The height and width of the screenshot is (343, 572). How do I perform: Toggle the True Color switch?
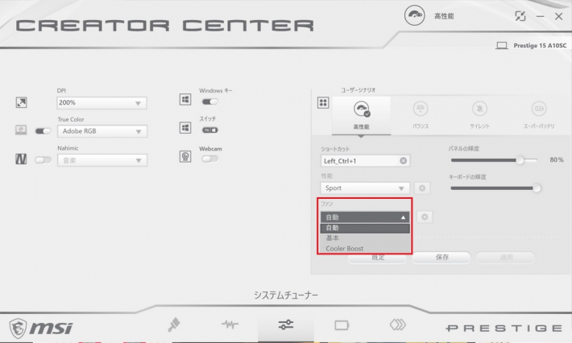tap(43, 130)
